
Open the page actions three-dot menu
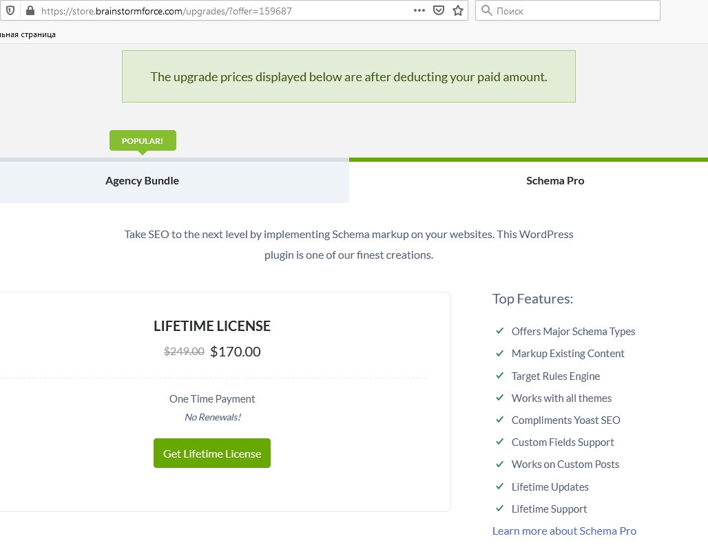click(419, 11)
